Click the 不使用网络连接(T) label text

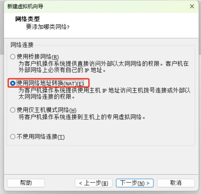41,136
